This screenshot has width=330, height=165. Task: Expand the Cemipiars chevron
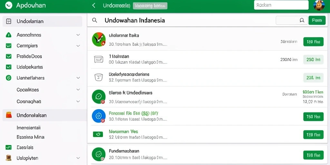78,46
